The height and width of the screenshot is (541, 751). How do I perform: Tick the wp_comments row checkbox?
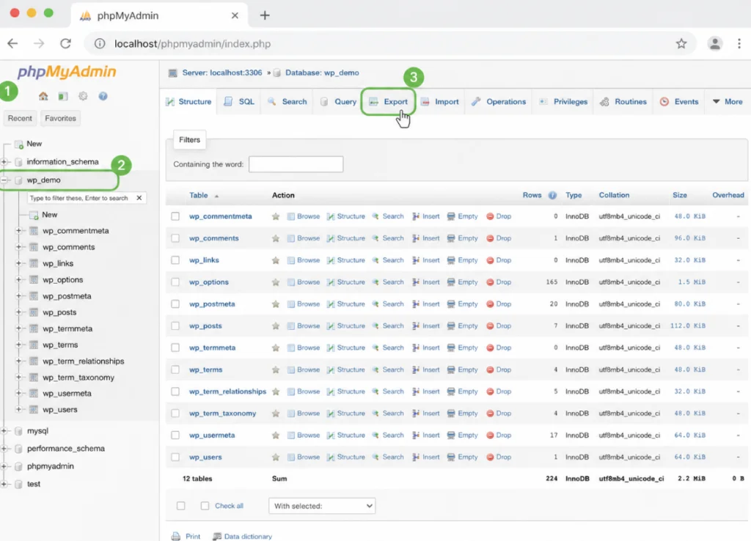click(175, 238)
